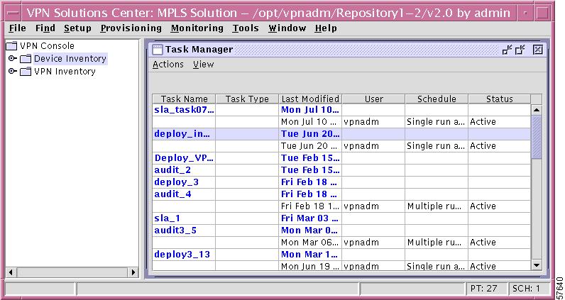The image size is (565, 300).
Task: Click the Mon Jul 10 schedule date cell
Action: click(310, 122)
